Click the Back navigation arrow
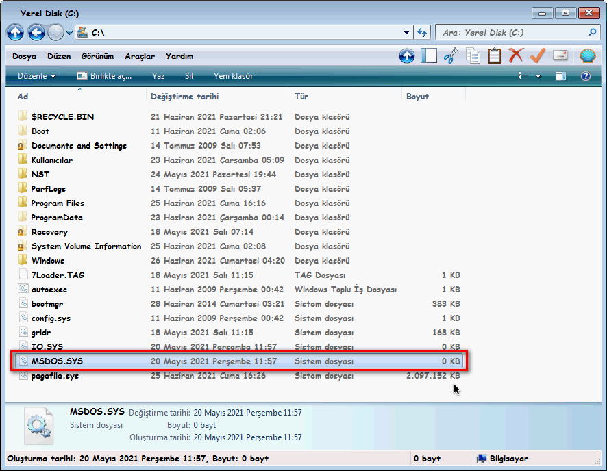Screen dimensions: 607x471 point(36,32)
